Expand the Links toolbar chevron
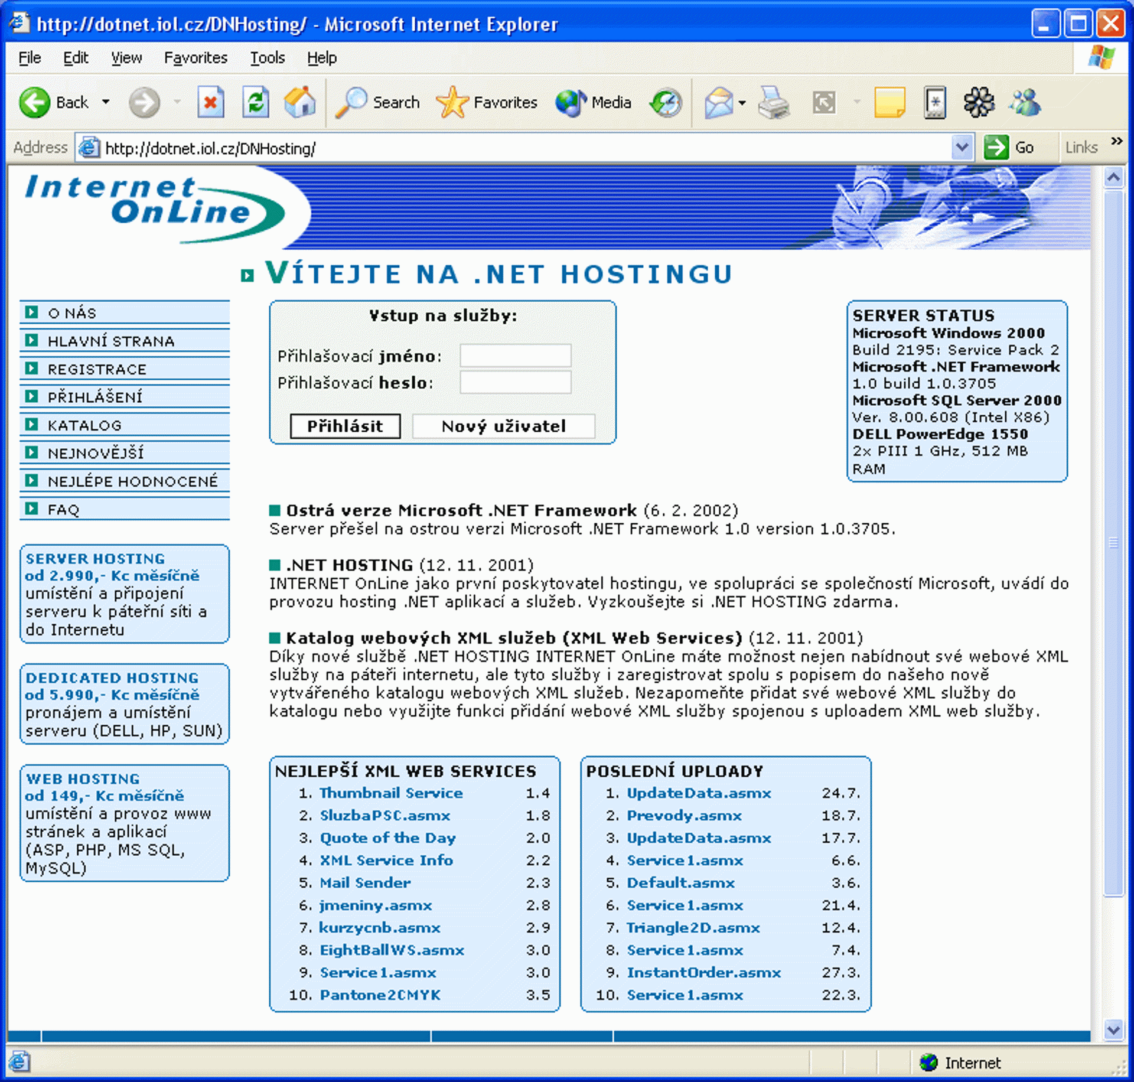The image size is (1134, 1082). tap(1116, 141)
